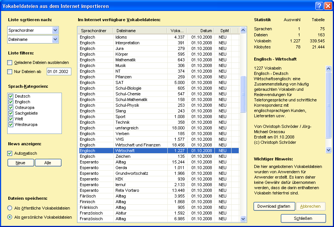This screenshot has width=334, height=227.
Task: Start download with 'Download starten' button
Action: 274,206
